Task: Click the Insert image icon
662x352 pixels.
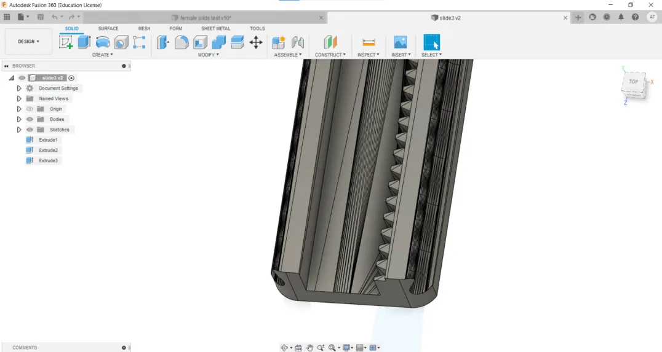Action: 401,42
